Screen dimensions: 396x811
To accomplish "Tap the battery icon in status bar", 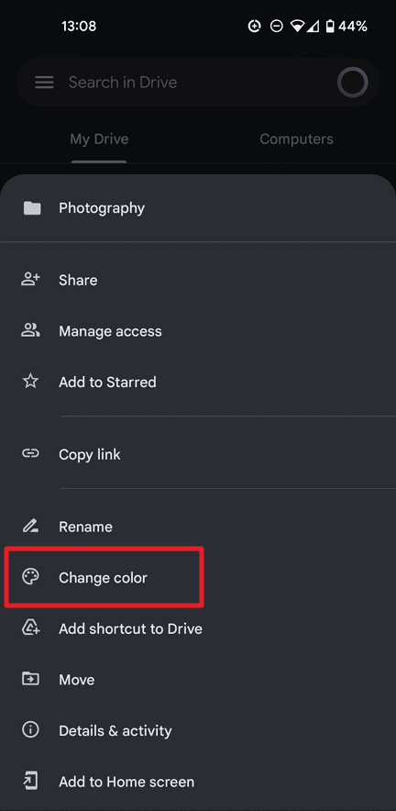I will coord(330,27).
